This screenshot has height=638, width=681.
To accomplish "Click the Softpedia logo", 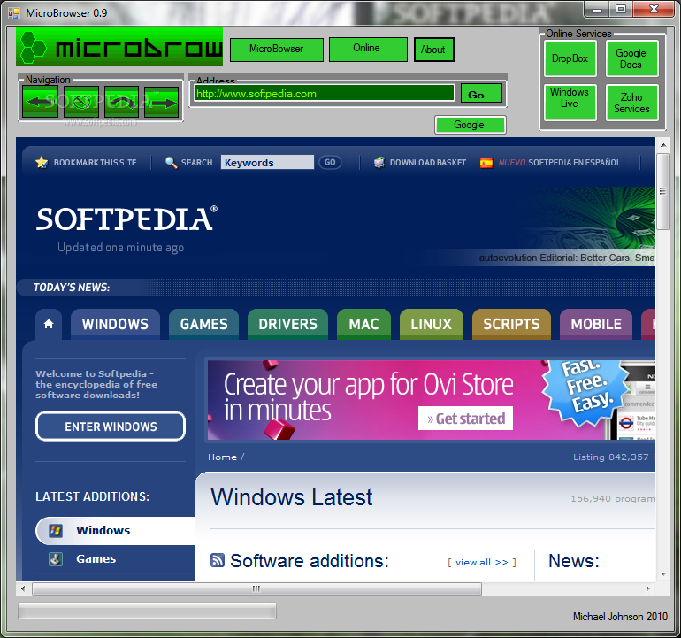I will point(126,219).
